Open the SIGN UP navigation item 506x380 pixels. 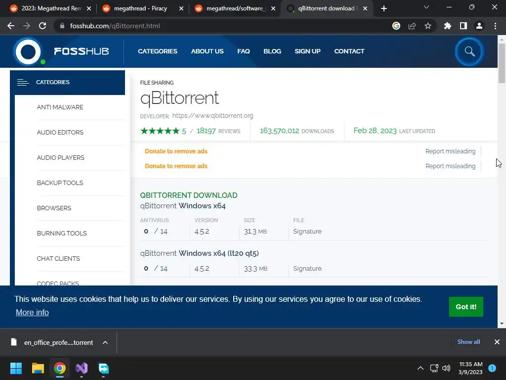coord(307,51)
